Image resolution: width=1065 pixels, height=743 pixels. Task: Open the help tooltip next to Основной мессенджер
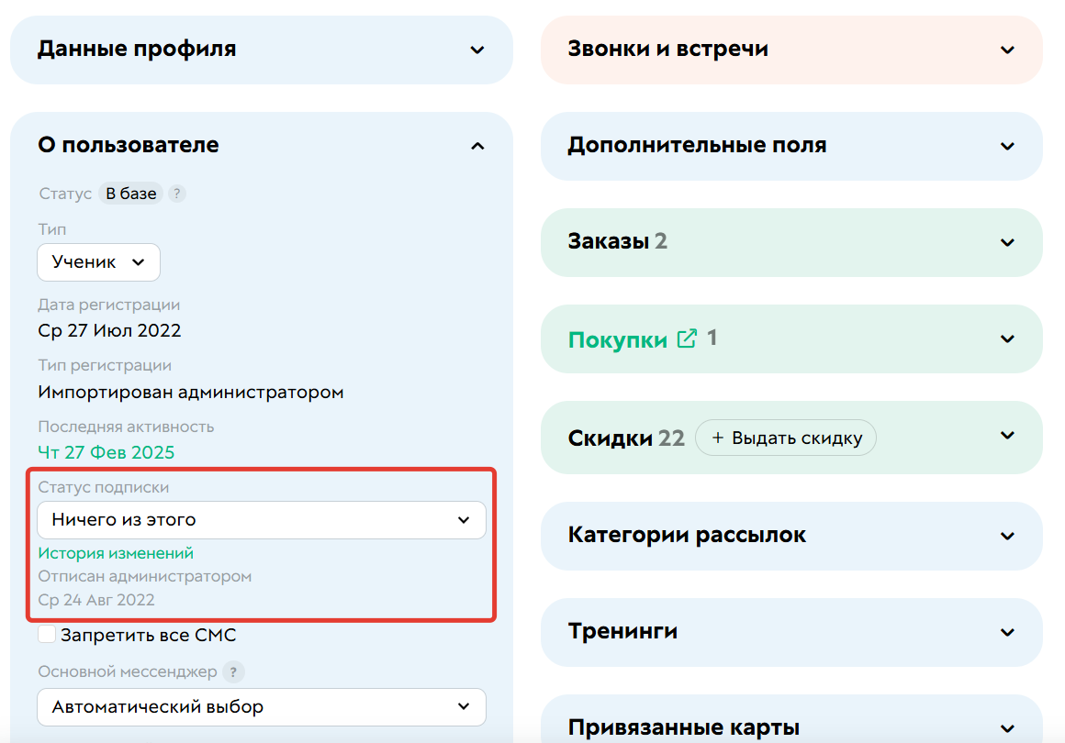coord(235,672)
